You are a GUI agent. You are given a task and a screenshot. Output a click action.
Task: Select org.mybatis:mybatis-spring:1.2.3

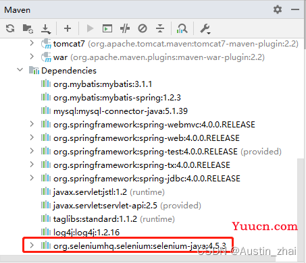click(117, 98)
